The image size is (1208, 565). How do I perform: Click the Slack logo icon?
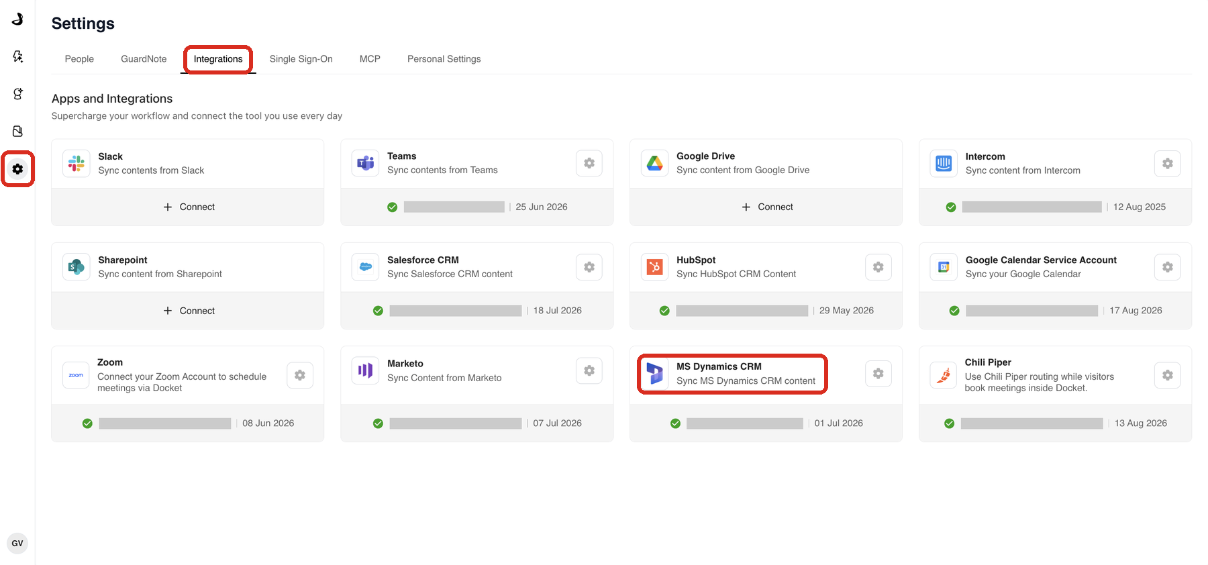click(77, 163)
